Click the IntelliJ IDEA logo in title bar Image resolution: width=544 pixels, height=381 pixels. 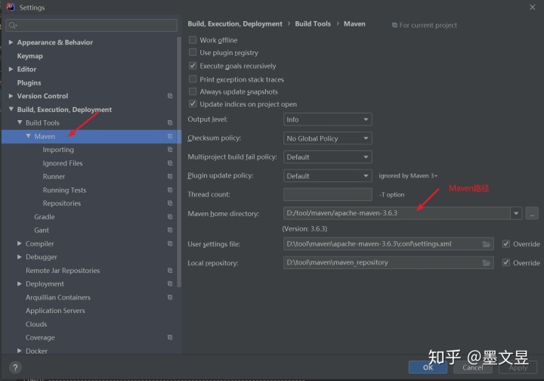pyautogui.click(x=11, y=7)
